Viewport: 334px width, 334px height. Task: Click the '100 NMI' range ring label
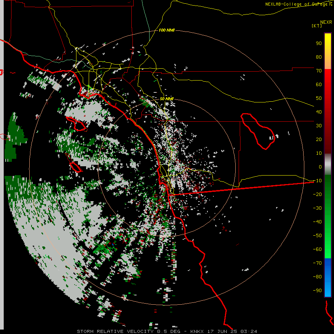167,30
